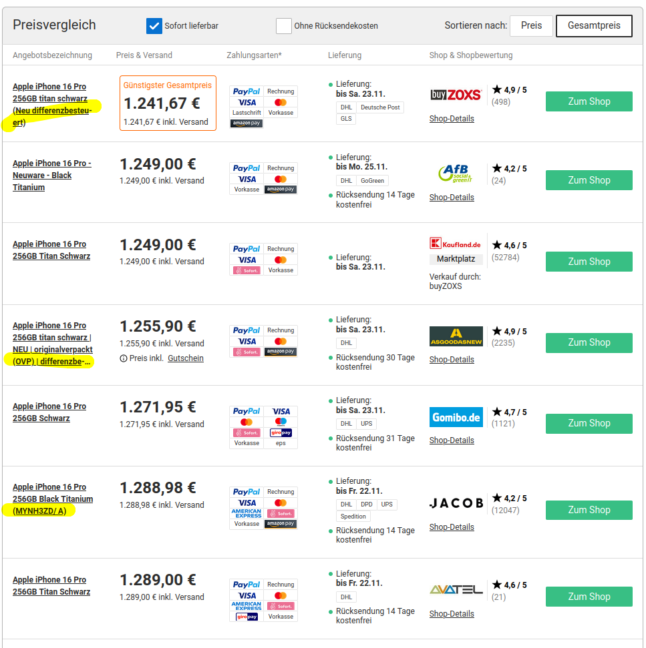Click the Gomibo.de shop logo
The image size is (646, 648).
tap(456, 417)
